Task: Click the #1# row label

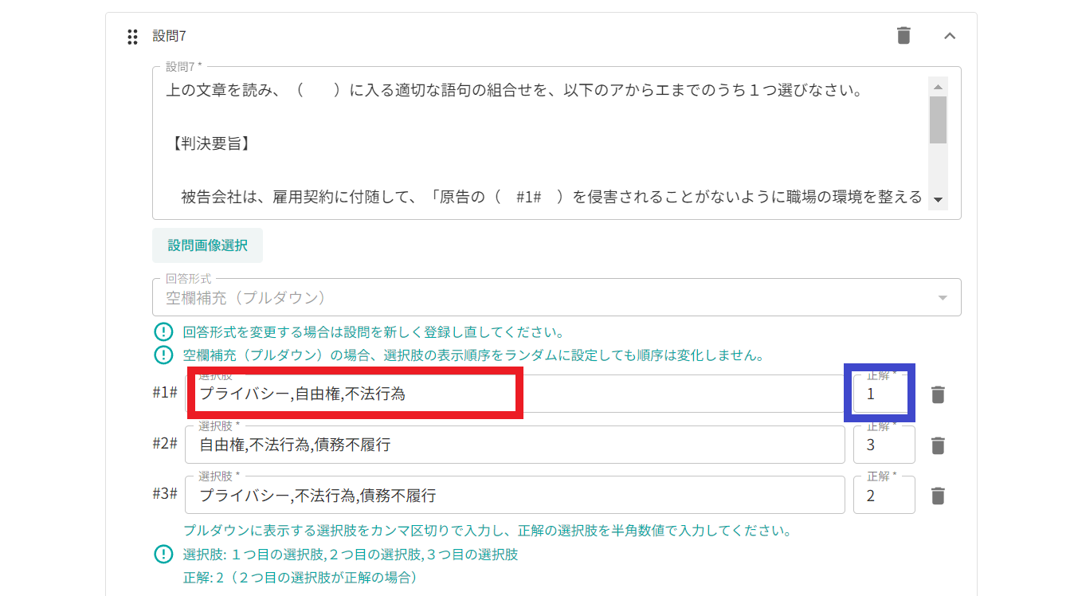Action: [165, 392]
